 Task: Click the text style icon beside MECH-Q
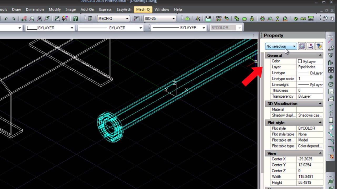(90, 19)
